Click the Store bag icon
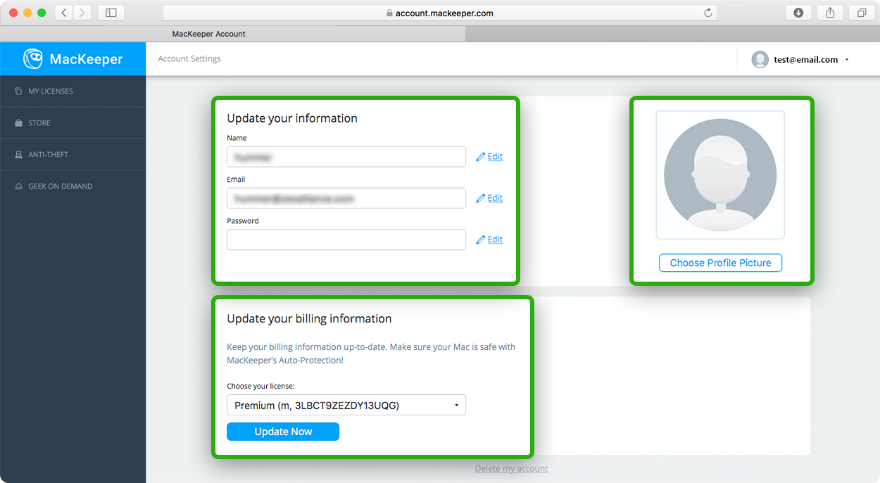Viewport: 880px width, 483px height. point(18,123)
